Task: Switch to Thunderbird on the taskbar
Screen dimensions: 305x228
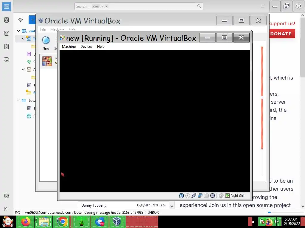Action: click(x=100, y=222)
